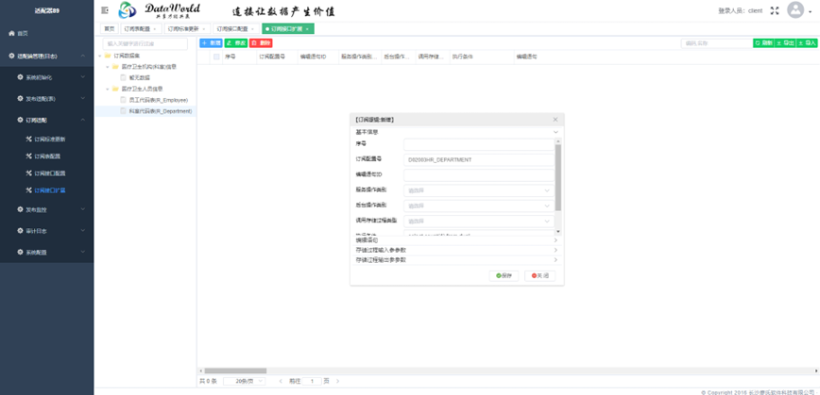The image size is (820, 395).
Task: Click the green 修改 button
Action: [x=236, y=43]
